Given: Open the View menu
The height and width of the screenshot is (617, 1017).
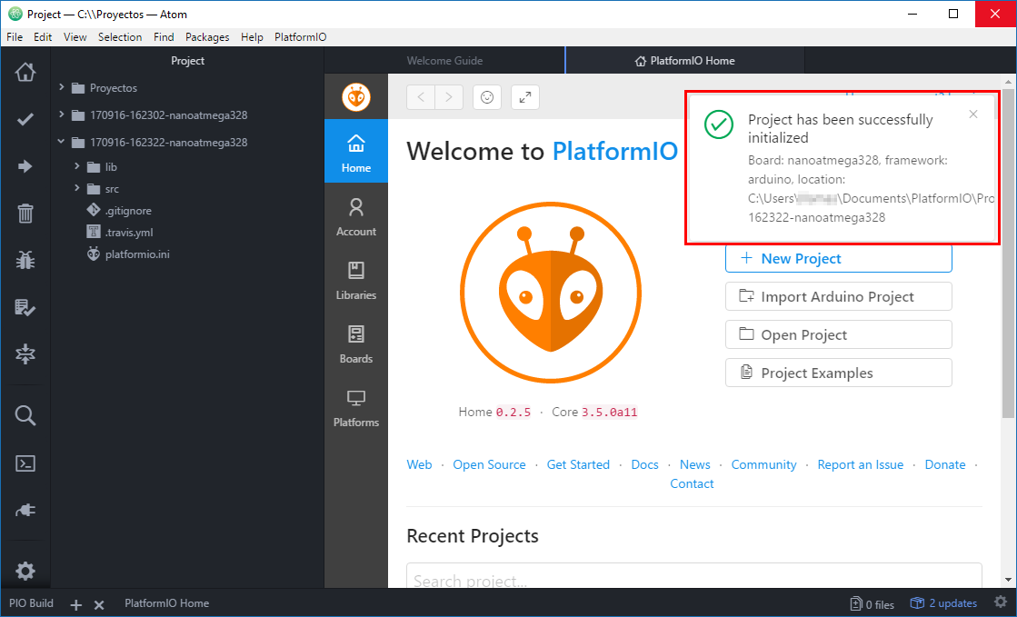Looking at the screenshot, I should coord(75,37).
